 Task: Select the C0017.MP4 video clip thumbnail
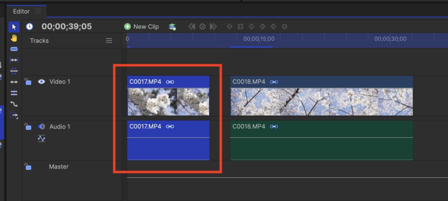point(168,102)
